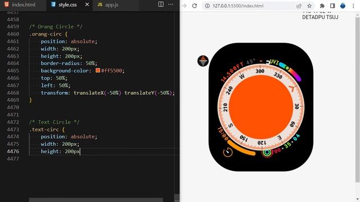360x202 pixels.
Task: Open the #ff5500 color swatch picker
Action: [x=98, y=70]
